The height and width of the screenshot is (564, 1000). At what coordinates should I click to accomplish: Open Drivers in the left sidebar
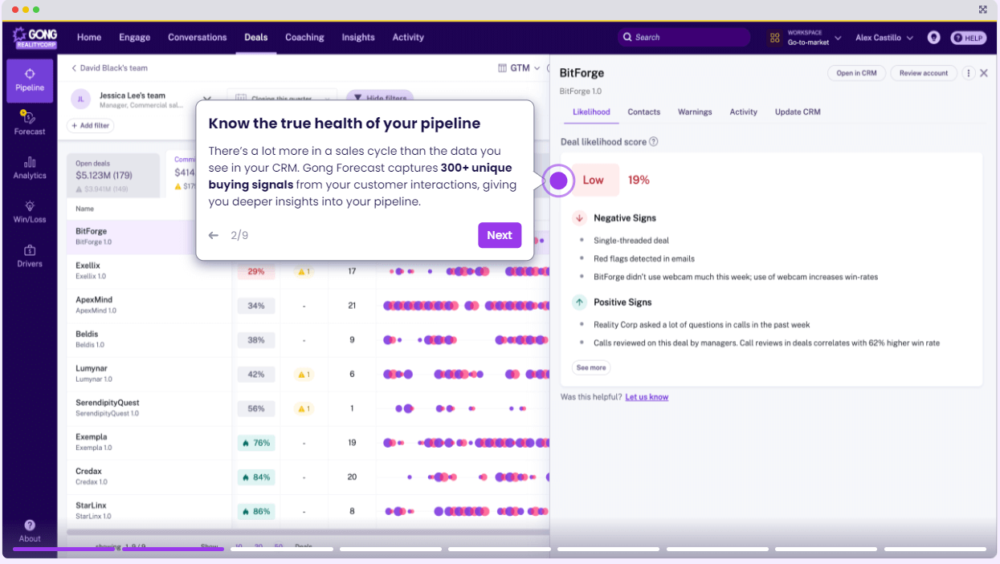coord(29,254)
